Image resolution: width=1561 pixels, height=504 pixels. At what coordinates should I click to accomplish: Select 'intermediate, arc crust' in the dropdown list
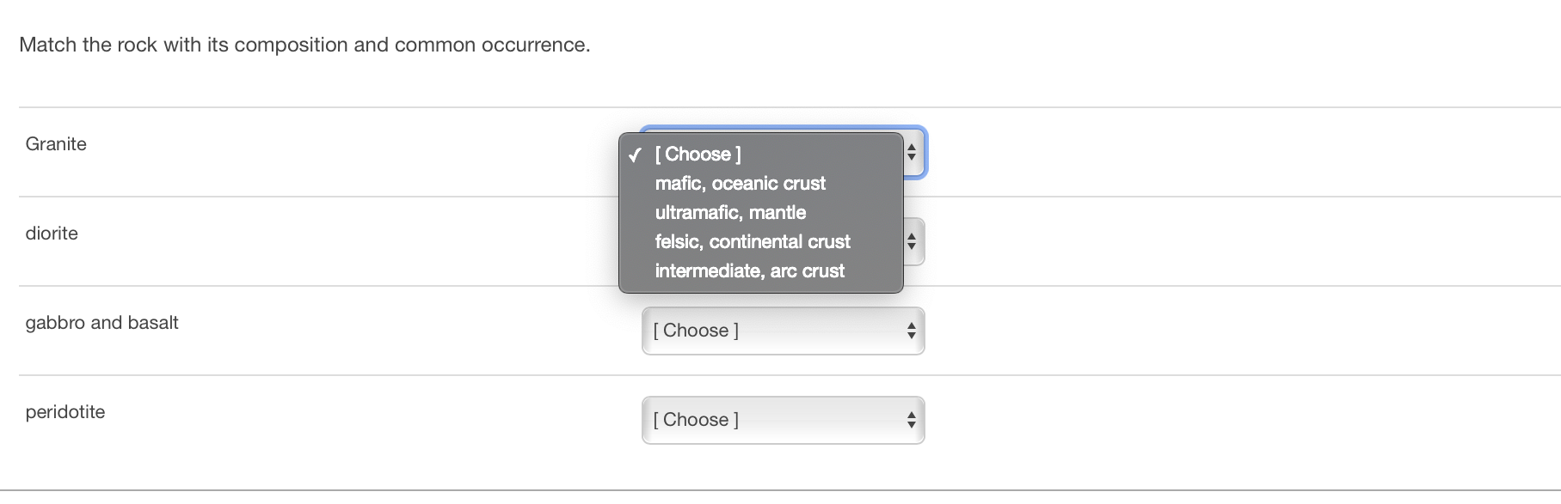749,271
